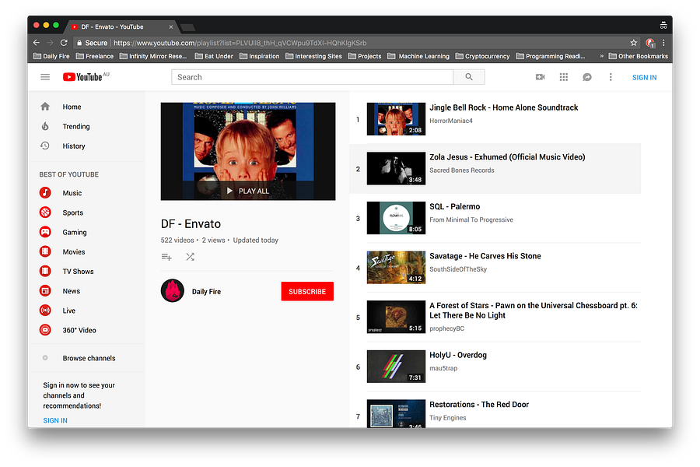Click the Daily Fire channel avatar

coord(173,291)
